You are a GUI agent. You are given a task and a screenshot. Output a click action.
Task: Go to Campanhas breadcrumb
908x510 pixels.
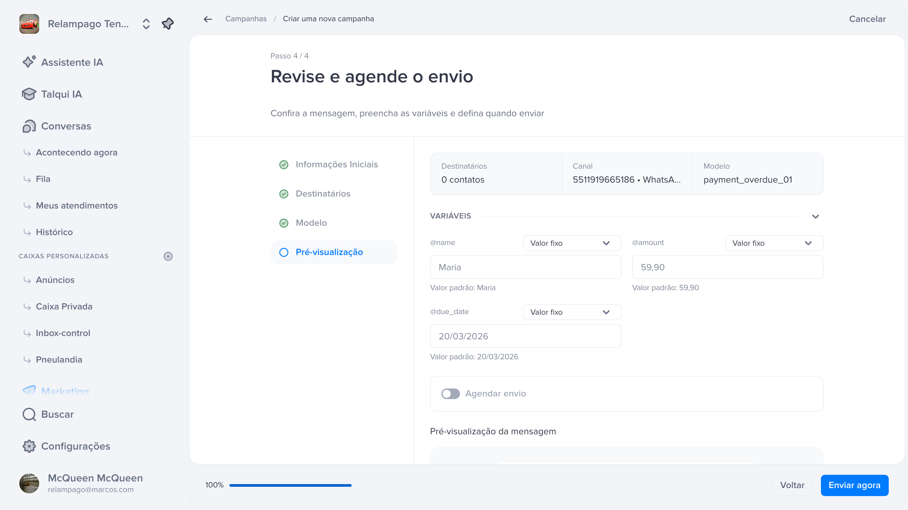click(246, 19)
